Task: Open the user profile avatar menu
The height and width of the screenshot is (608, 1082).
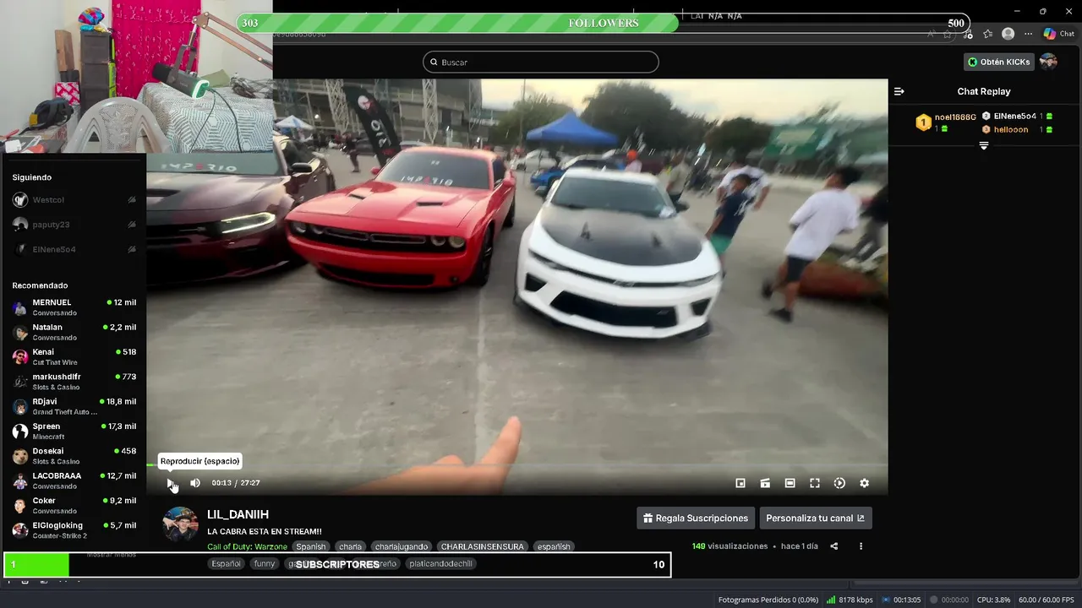Action: click(x=1048, y=62)
